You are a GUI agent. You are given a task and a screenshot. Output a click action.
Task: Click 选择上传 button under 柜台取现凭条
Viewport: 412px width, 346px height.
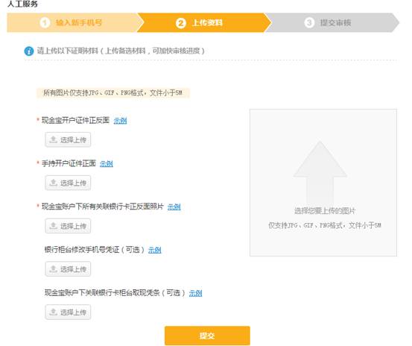pyautogui.click(x=68, y=312)
